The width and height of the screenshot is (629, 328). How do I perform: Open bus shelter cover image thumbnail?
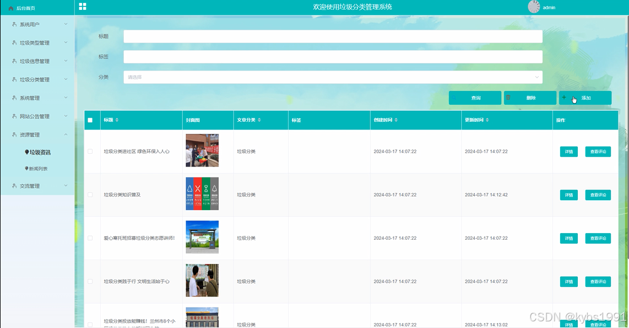pos(202,237)
